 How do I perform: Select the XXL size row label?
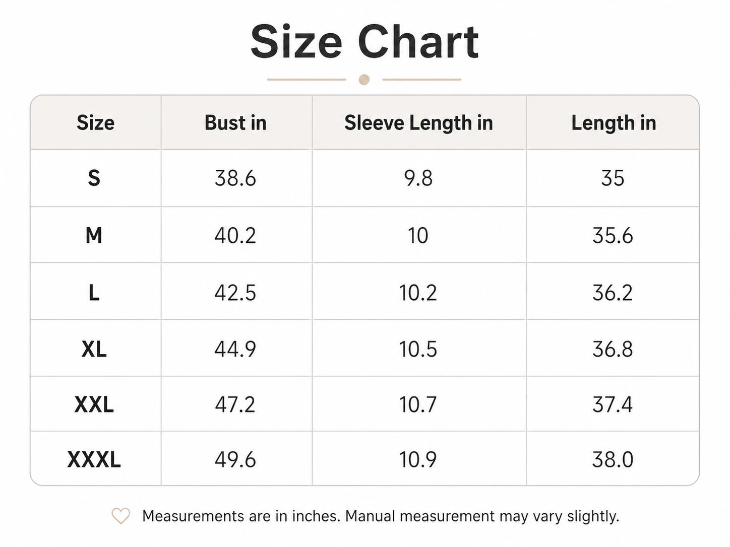click(x=94, y=404)
